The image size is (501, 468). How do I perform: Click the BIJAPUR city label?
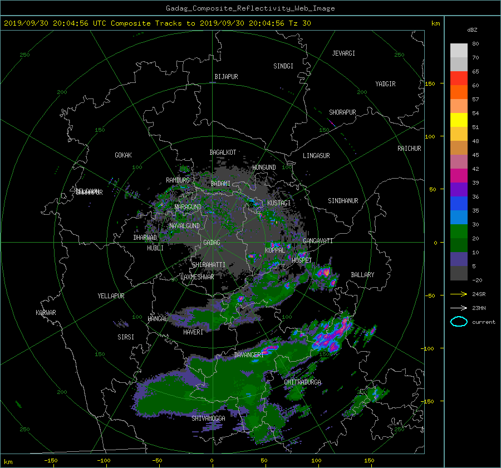coord(226,77)
